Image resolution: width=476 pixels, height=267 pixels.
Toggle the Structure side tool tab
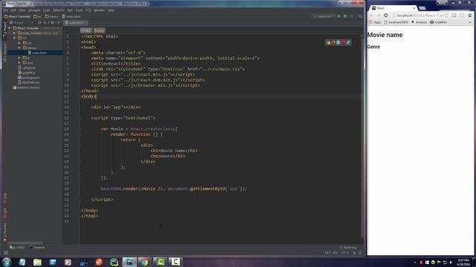[4, 53]
